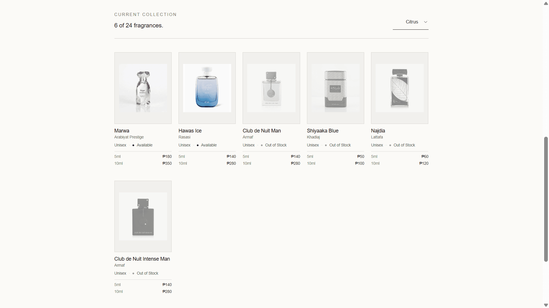Click Hawas Ice's Available status text

[209, 145]
